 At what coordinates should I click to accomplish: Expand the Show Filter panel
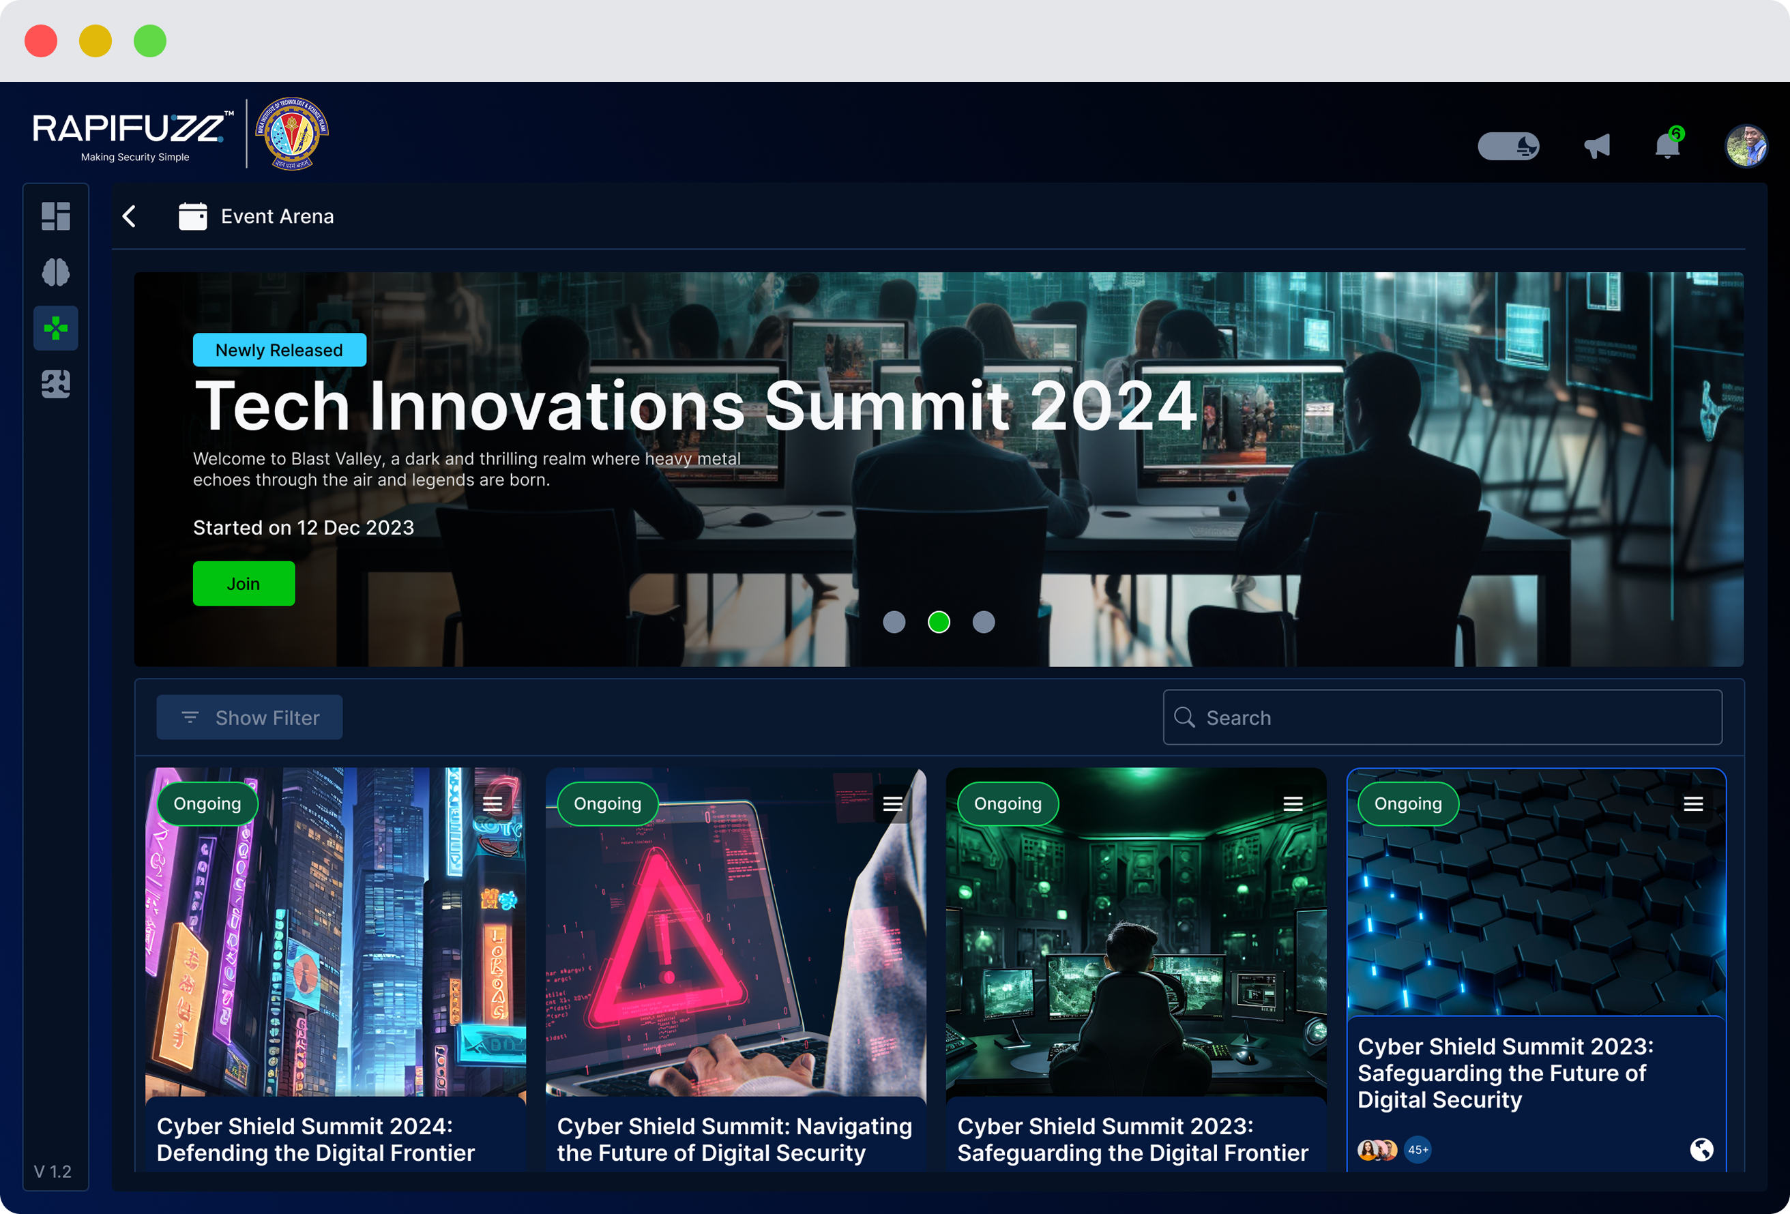[x=249, y=717]
